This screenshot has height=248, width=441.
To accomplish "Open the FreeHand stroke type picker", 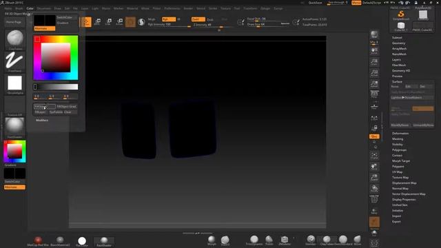I will 15,61.
